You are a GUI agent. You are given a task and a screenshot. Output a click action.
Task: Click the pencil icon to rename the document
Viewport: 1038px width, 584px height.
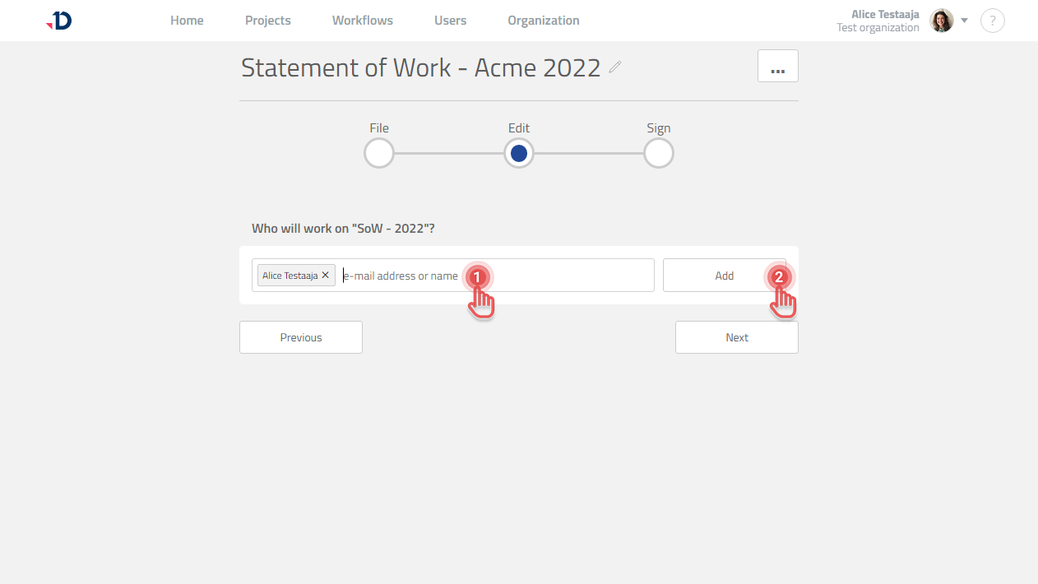(x=614, y=68)
